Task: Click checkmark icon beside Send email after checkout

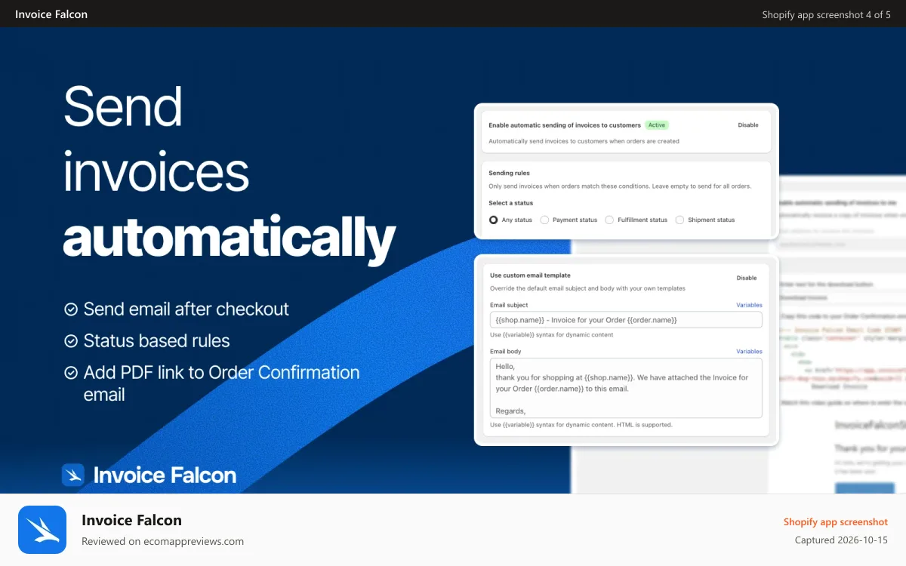Action: coord(71,309)
